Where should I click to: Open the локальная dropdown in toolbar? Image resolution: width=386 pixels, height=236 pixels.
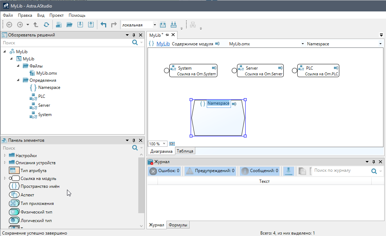click(155, 25)
